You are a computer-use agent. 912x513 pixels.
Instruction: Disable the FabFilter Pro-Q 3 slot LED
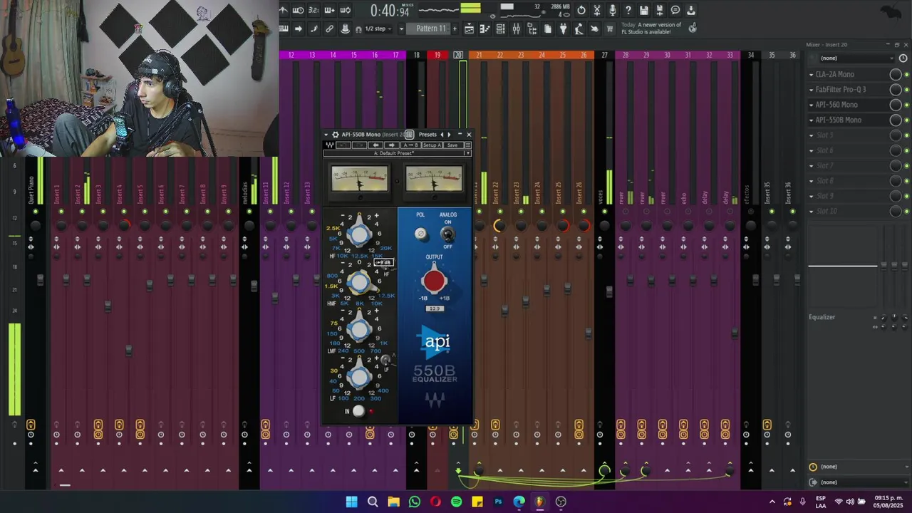pyautogui.click(x=907, y=90)
